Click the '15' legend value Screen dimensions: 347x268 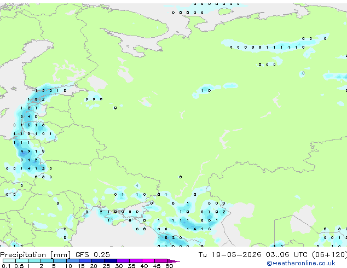click(81, 266)
